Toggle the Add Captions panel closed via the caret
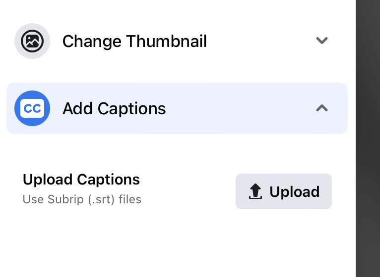Image resolution: width=380 pixels, height=277 pixels. (x=322, y=108)
